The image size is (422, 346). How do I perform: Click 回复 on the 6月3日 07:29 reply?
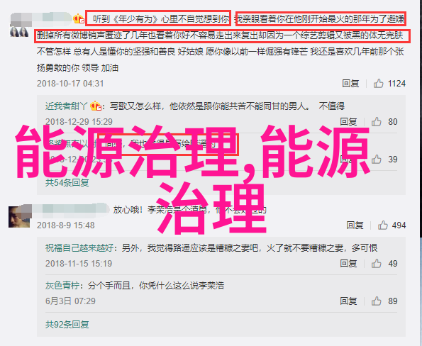tap(348, 301)
